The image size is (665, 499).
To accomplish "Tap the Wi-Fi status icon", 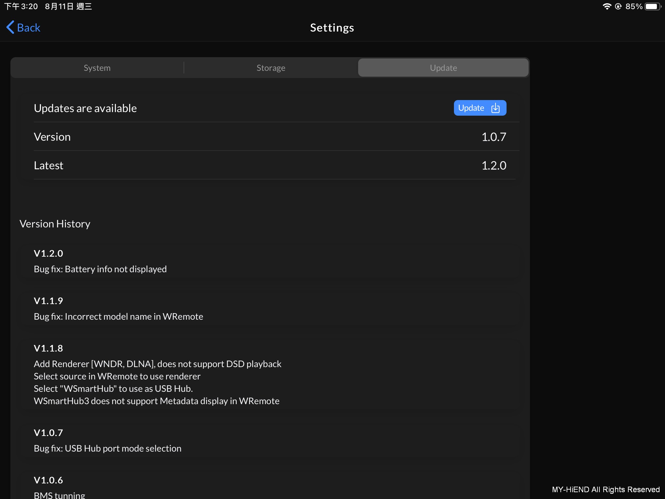I will pyautogui.click(x=607, y=6).
